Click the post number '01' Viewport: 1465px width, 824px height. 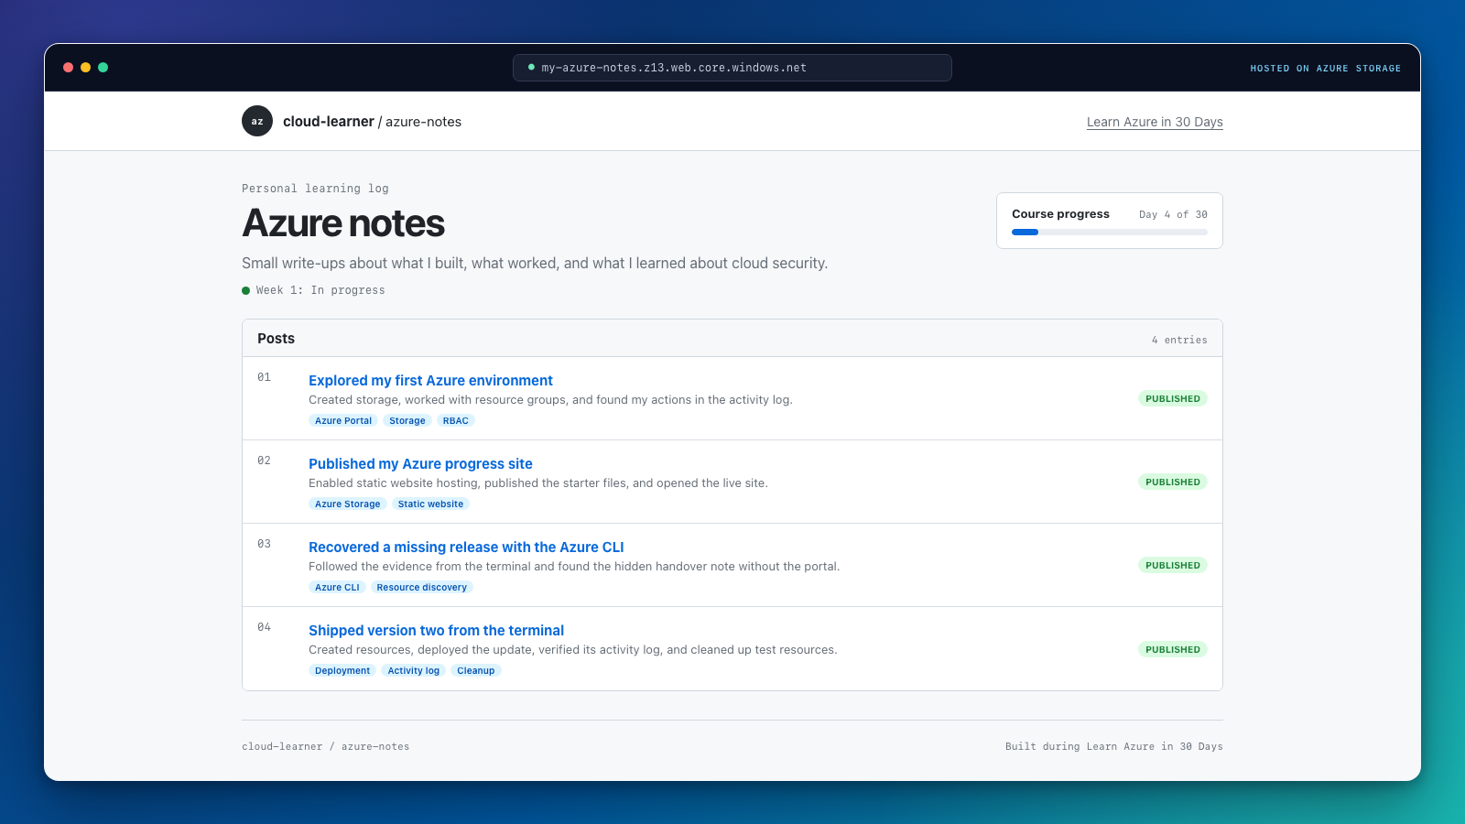click(x=264, y=377)
